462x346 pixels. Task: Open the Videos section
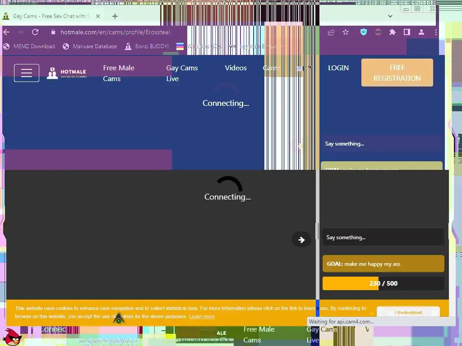236,68
